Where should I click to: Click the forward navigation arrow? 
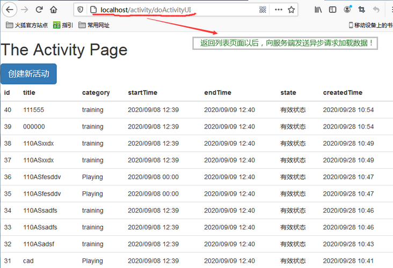(25, 10)
